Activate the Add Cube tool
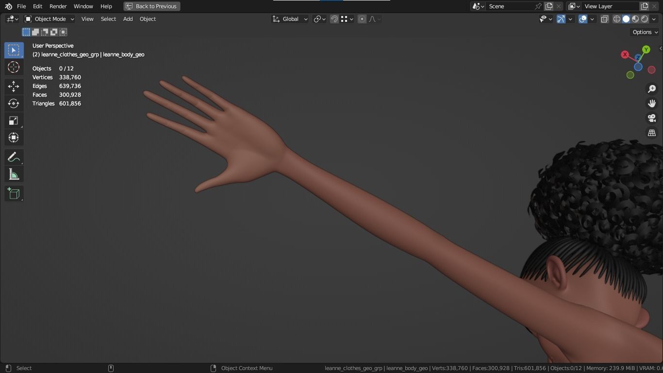The height and width of the screenshot is (373, 663). (14, 194)
